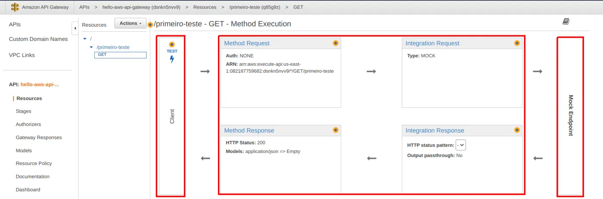
Task: Open Dashboard in the sidebar
Action: click(x=28, y=190)
